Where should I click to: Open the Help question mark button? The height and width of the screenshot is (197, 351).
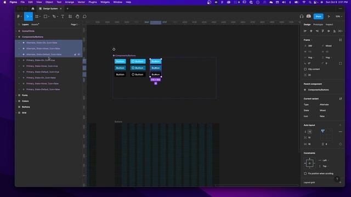[337, 179]
